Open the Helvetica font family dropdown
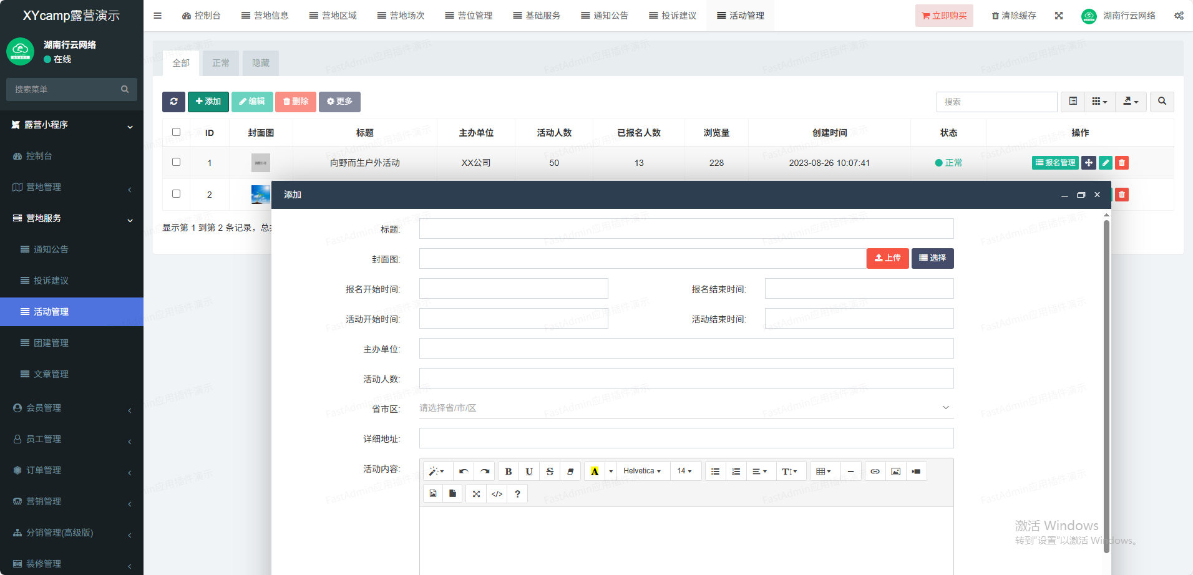Viewport: 1193px width, 575px height. coord(641,471)
